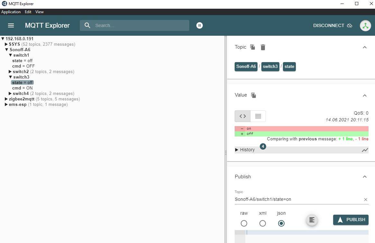The width and height of the screenshot is (375, 243).
Task: Copy the value to the clipboard
Action: tap(254, 95)
